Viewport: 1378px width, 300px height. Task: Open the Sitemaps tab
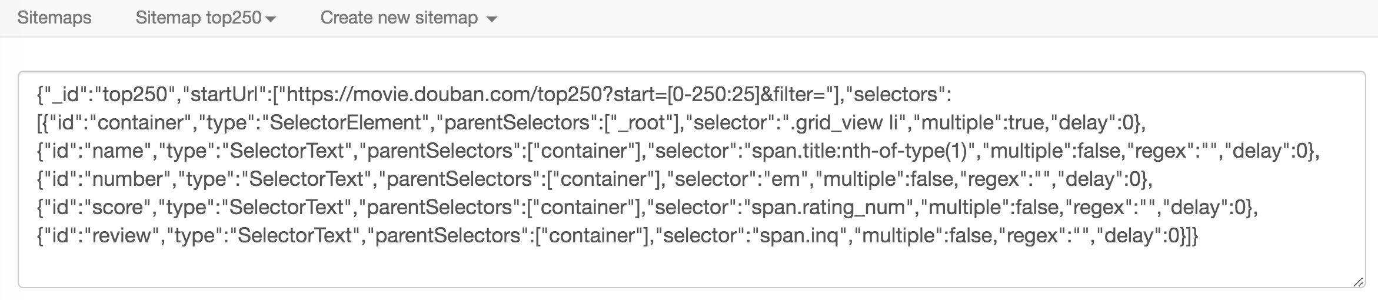(x=54, y=18)
